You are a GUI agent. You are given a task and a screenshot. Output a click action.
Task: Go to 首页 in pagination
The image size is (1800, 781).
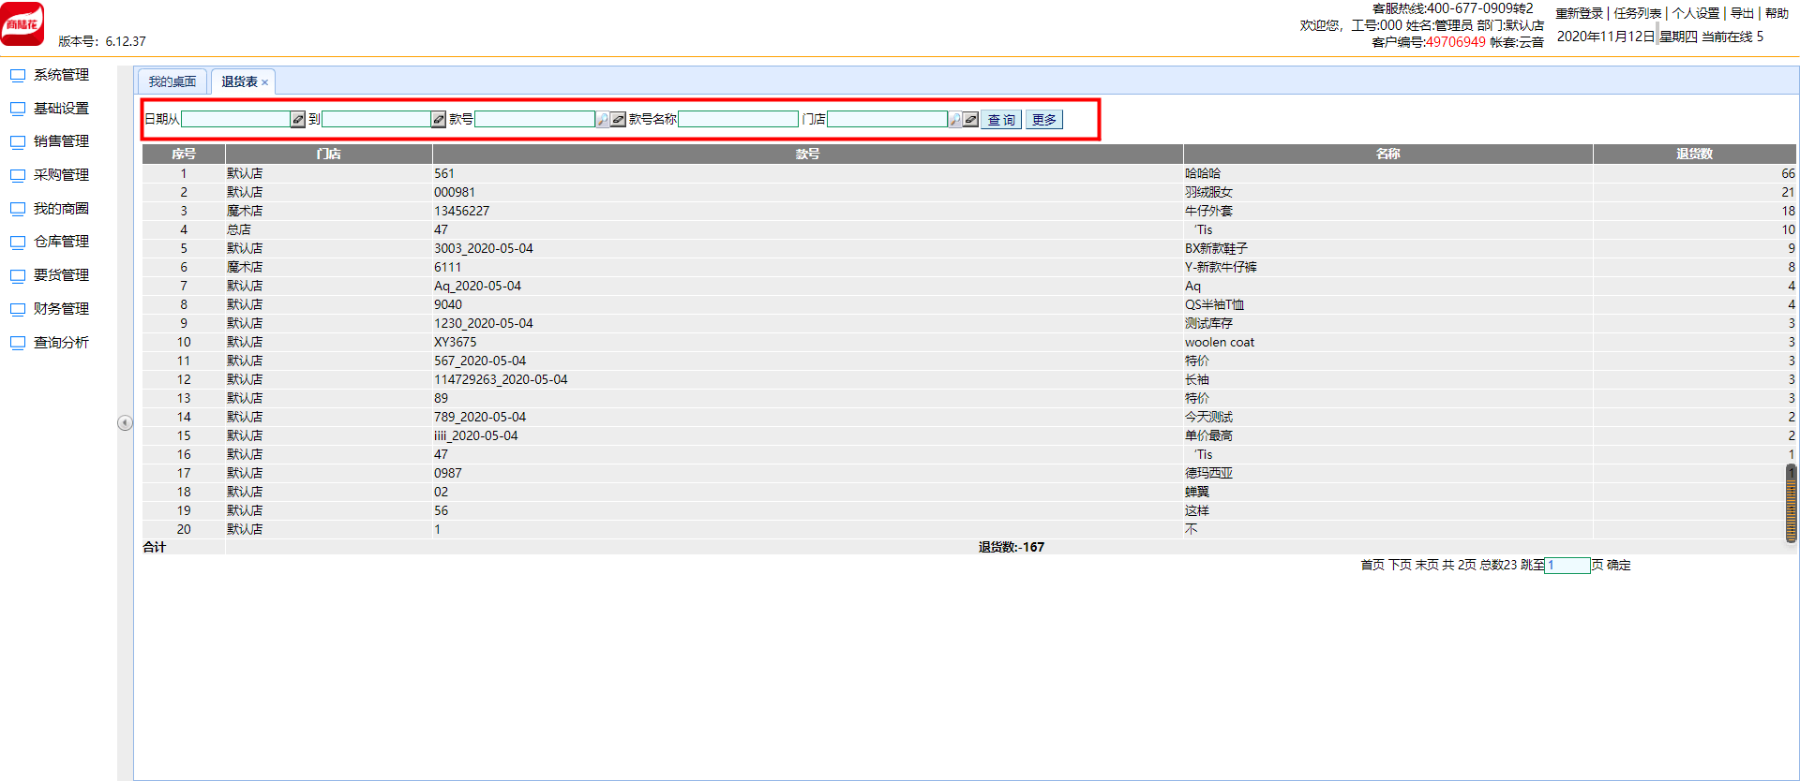[x=1372, y=565]
